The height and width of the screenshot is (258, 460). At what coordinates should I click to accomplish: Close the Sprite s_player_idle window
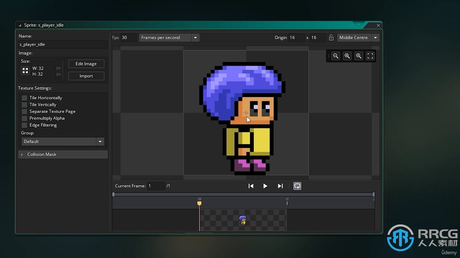(x=378, y=25)
